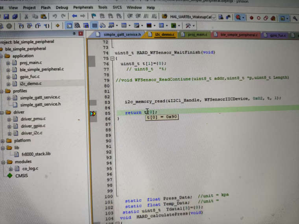This screenshot has width=299, height=224.
Task: Click the Undo arrow icon
Action: coord(55,17)
